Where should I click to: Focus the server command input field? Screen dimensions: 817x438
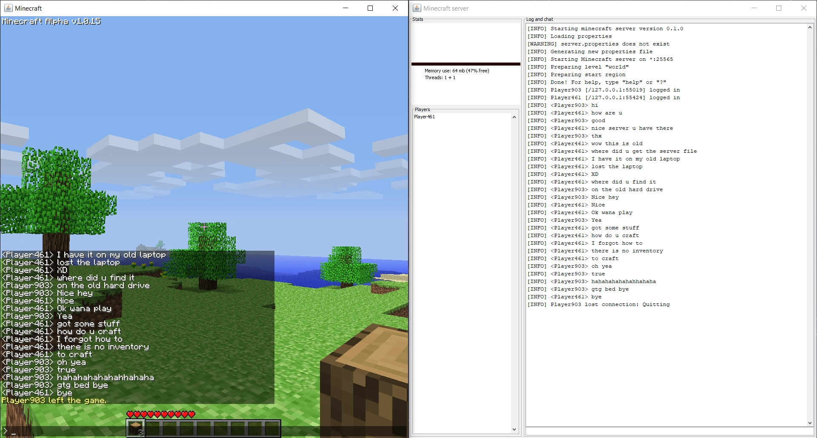click(670, 432)
